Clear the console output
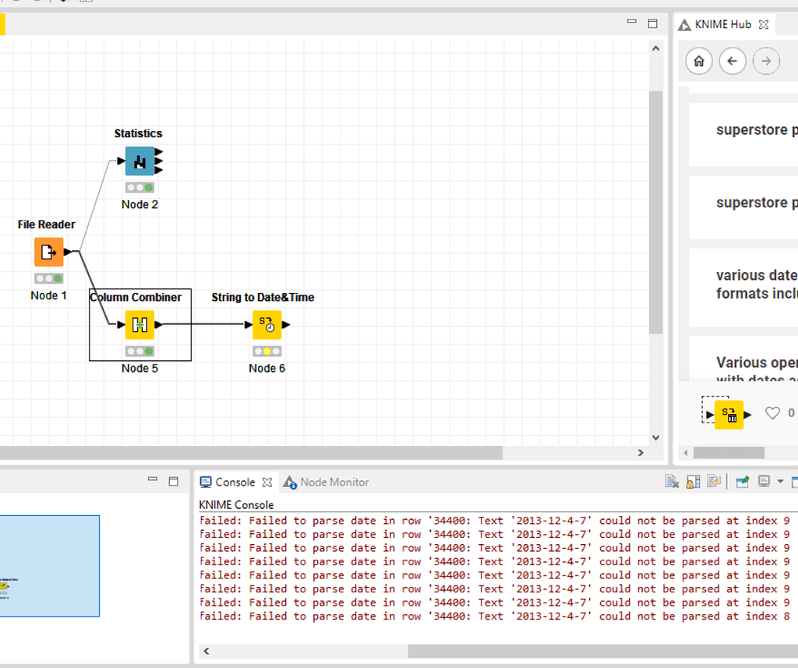798x668 pixels. point(672,481)
